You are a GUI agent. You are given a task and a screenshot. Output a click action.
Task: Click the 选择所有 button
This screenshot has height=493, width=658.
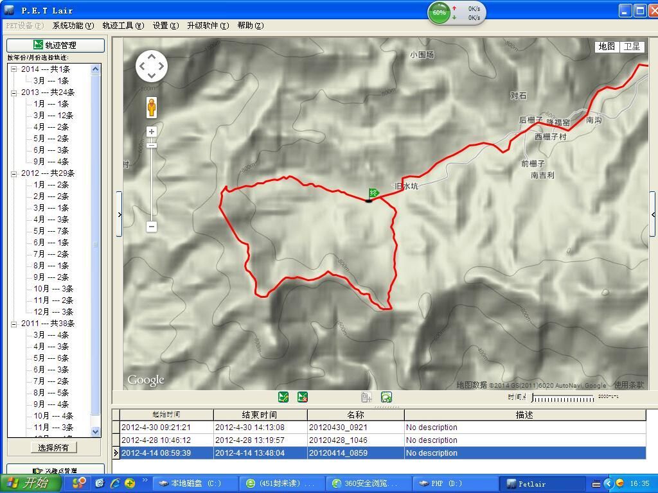[54, 447]
